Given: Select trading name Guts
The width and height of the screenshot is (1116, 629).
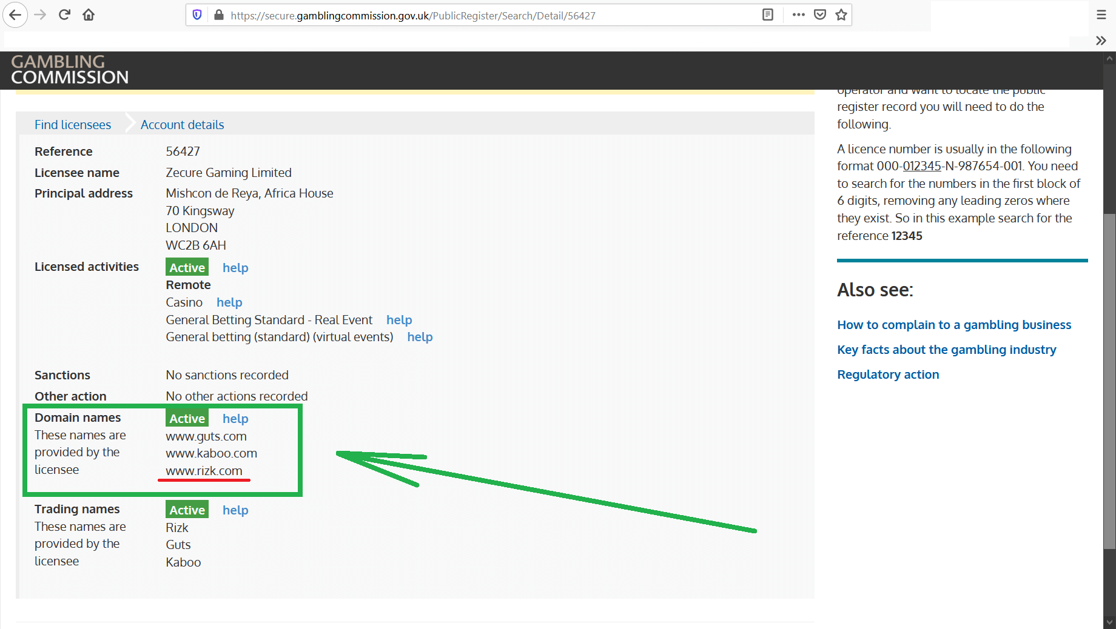Looking at the screenshot, I should point(178,545).
